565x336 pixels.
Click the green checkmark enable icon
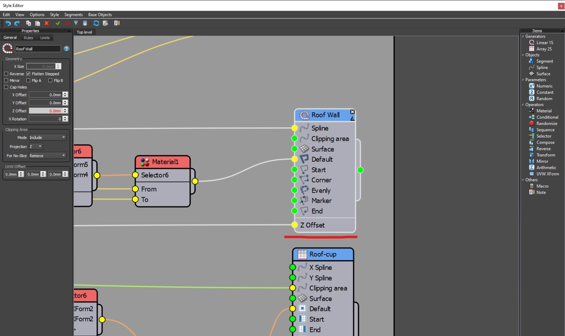[x=58, y=23]
